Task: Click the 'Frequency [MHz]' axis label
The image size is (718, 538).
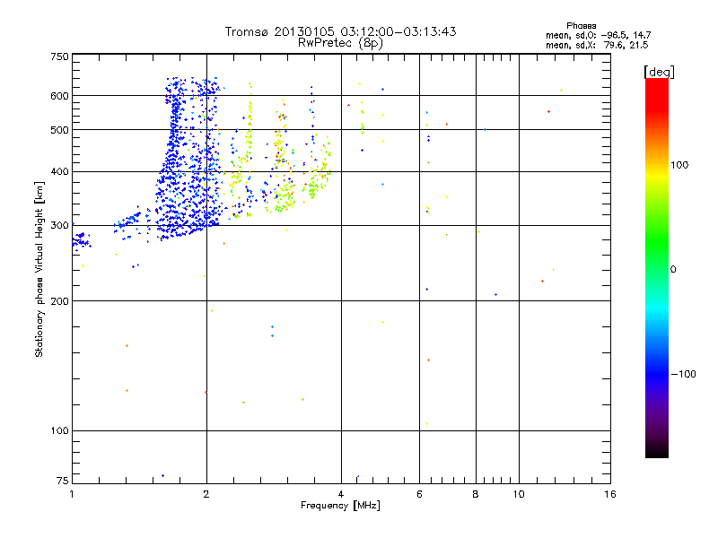Action: click(x=340, y=506)
